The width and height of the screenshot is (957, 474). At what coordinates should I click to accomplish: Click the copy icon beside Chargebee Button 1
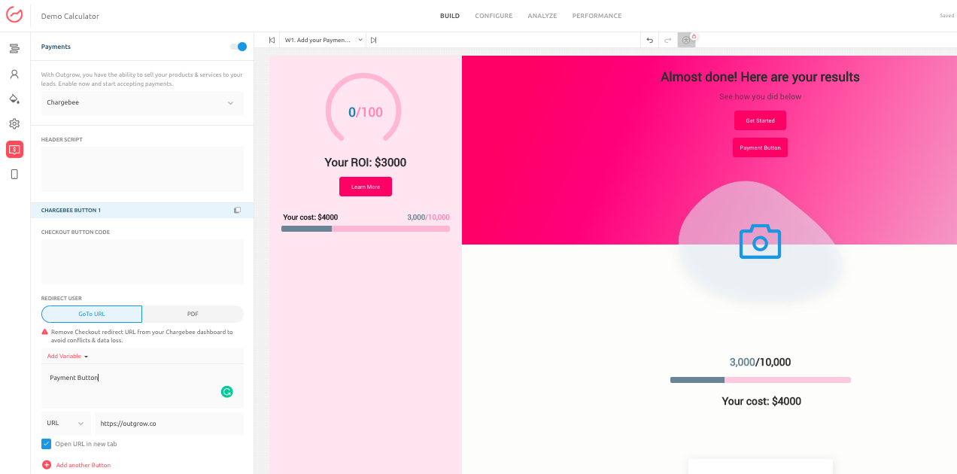(237, 211)
